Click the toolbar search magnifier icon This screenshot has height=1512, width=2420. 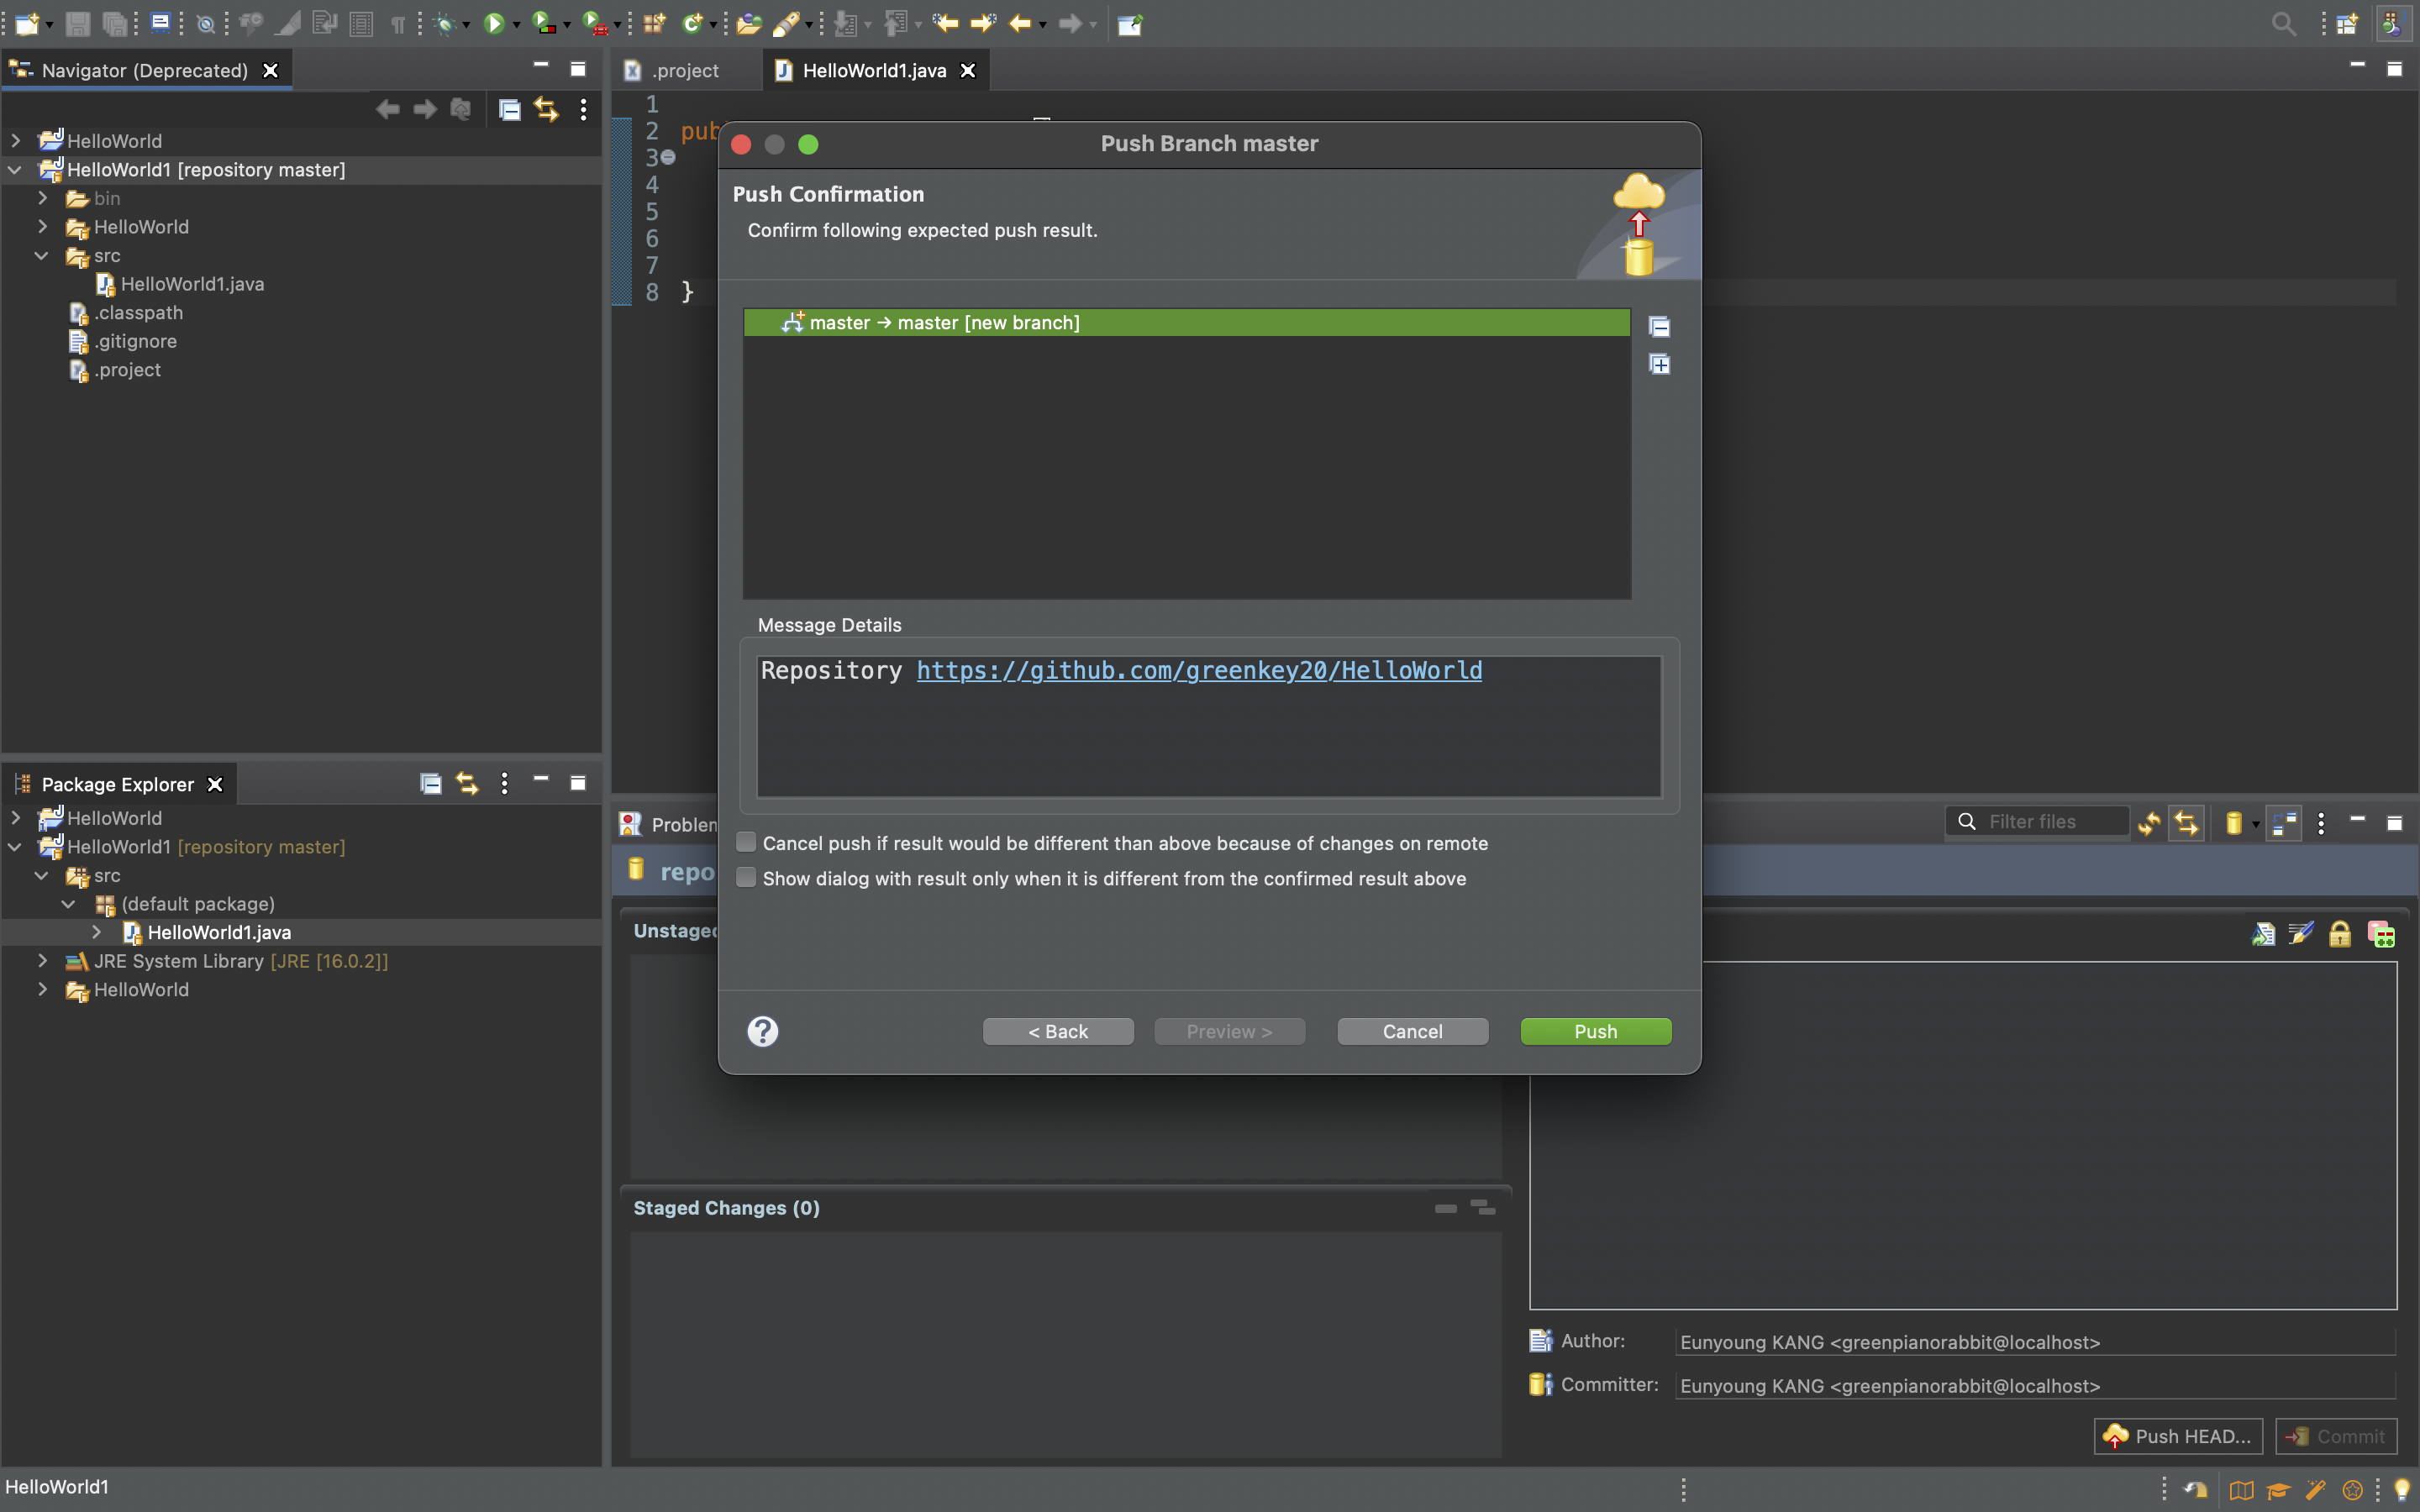click(x=2283, y=23)
